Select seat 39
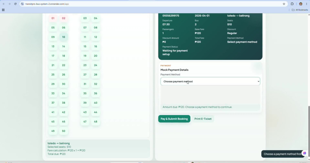This screenshot has width=310, height=163. click(x=85, y=103)
